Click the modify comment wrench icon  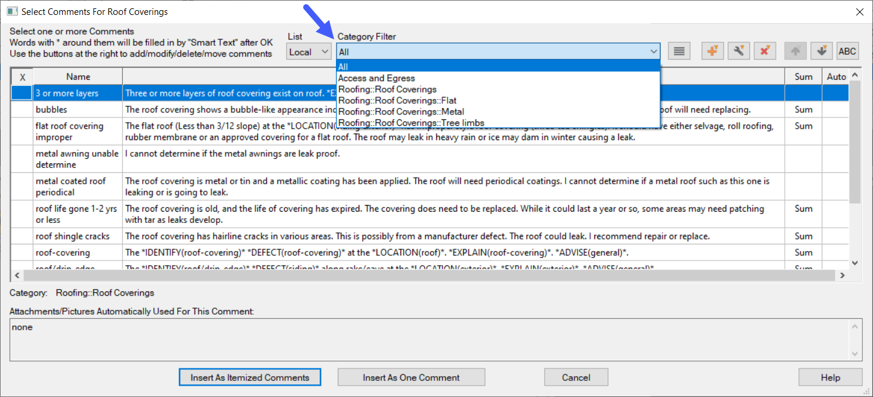738,51
